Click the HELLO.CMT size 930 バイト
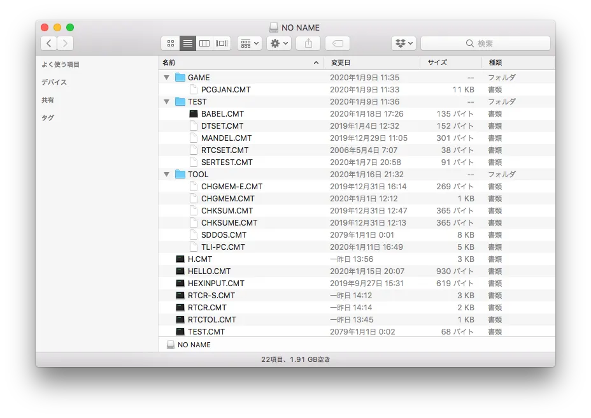This screenshot has width=591, height=418. tap(455, 271)
